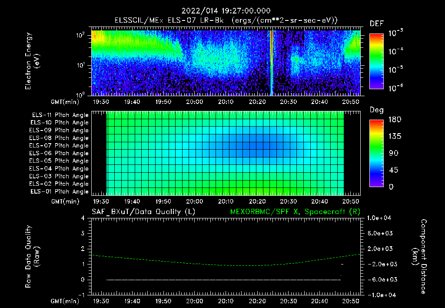This screenshot has height=308, width=445.
Task: Click the ELS-10 Pitch Angle row label
Action: point(60,123)
